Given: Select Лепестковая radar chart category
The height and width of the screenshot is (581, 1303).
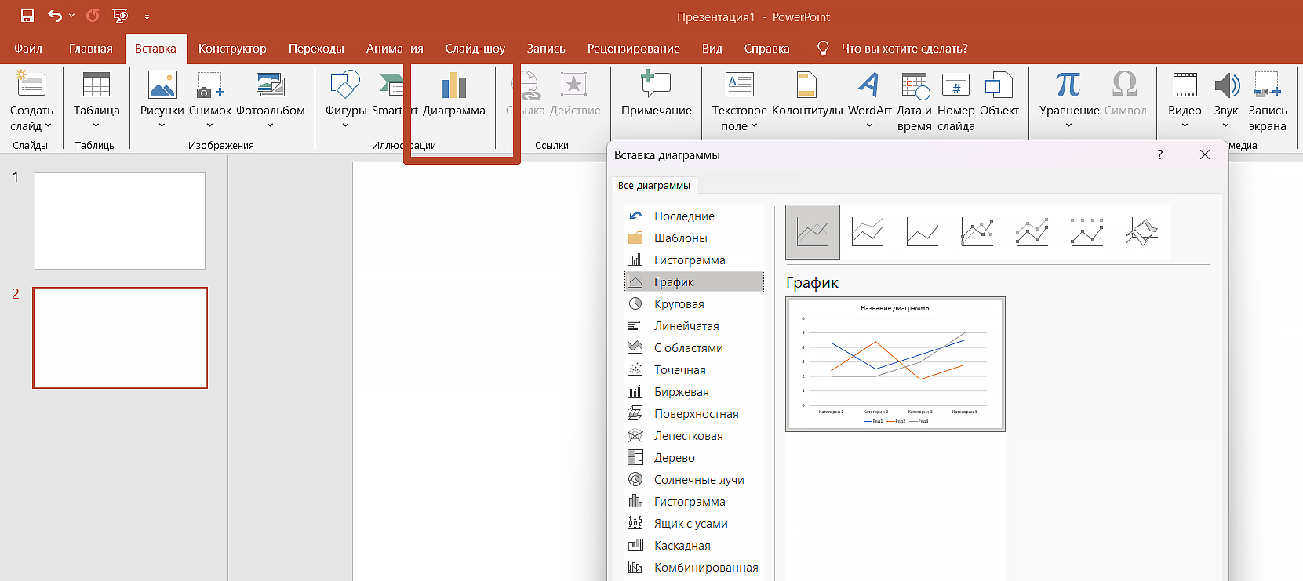Looking at the screenshot, I should 694,436.
